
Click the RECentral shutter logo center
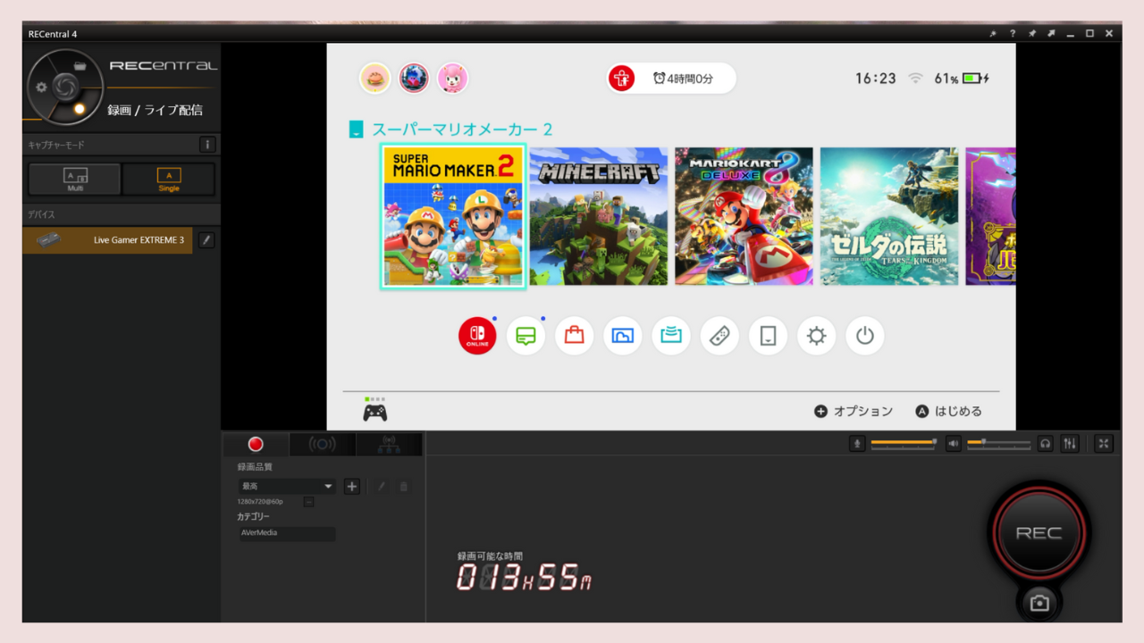[64, 87]
